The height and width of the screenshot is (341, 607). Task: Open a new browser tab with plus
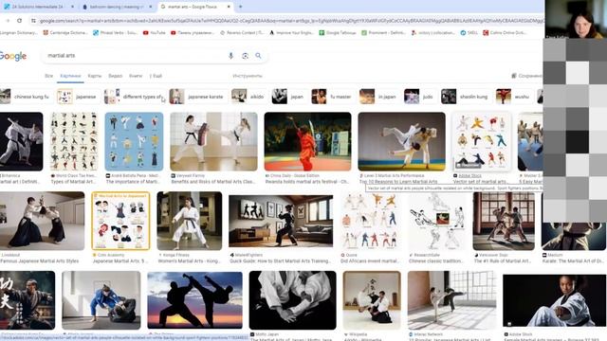(x=240, y=7)
